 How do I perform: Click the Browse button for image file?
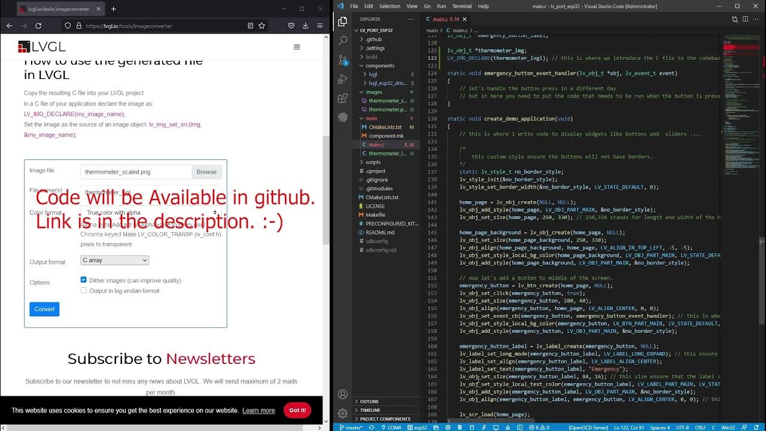pyautogui.click(x=206, y=172)
